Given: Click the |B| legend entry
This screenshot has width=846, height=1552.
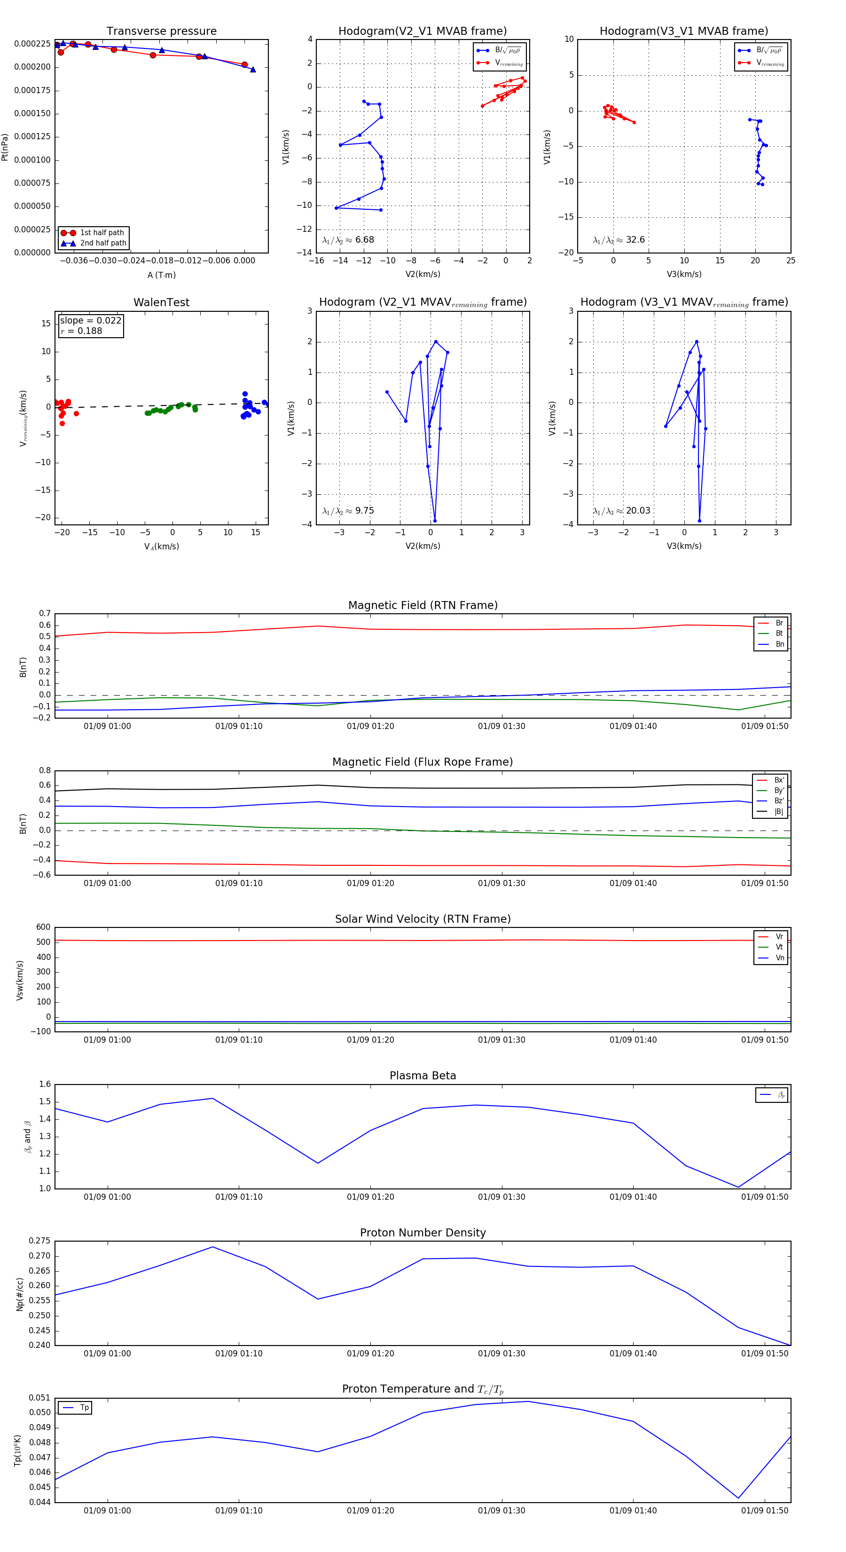Looking at the screenshot, I should 771,812.
